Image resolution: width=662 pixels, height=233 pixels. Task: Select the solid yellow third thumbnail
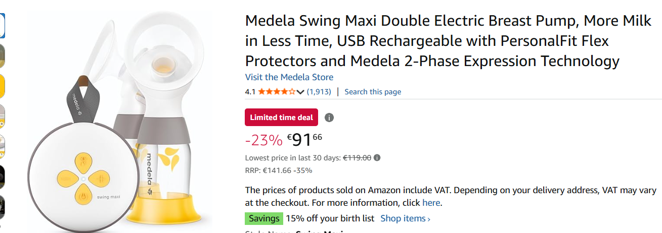point(2,86)
